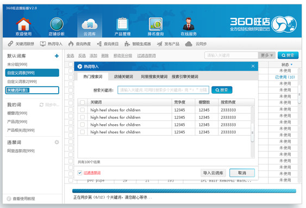Open the 排名查询 chart icon
The height and width of the screenshot is (208, 306).
click(x=155, y=25)
